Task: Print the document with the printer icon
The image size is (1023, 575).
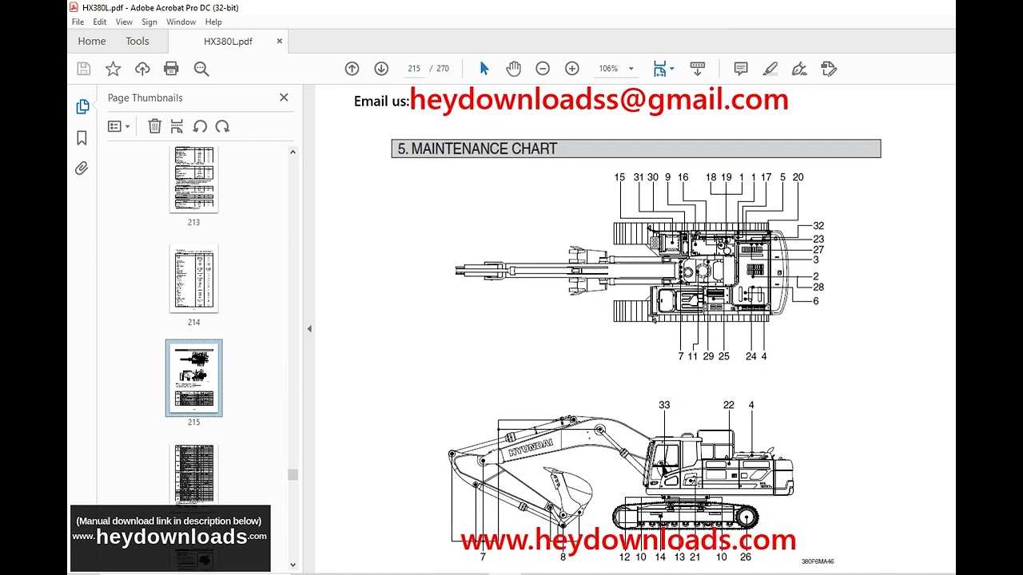Action: [x=171, y=69]
